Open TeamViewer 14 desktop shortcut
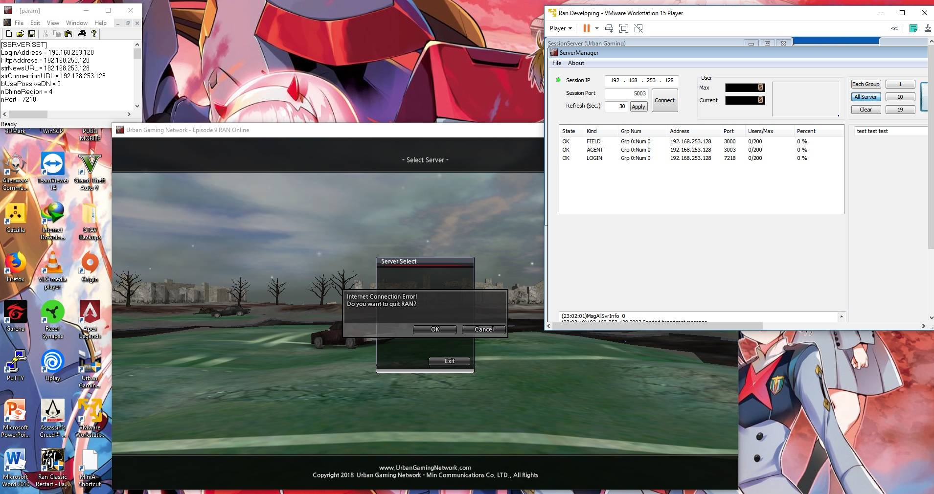This screenshot has width=934, height=494. tap(53, 171)
